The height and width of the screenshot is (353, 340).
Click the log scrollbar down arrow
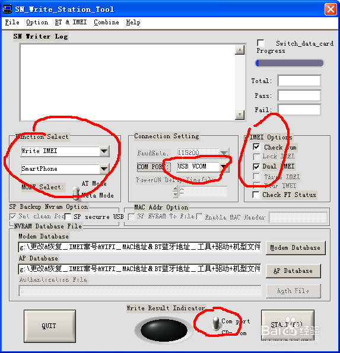tap(240, 115)
